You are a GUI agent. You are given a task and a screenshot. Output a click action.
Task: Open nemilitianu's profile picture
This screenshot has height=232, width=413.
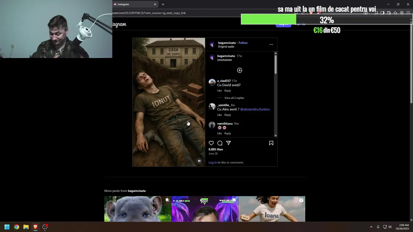click(212, 125)
